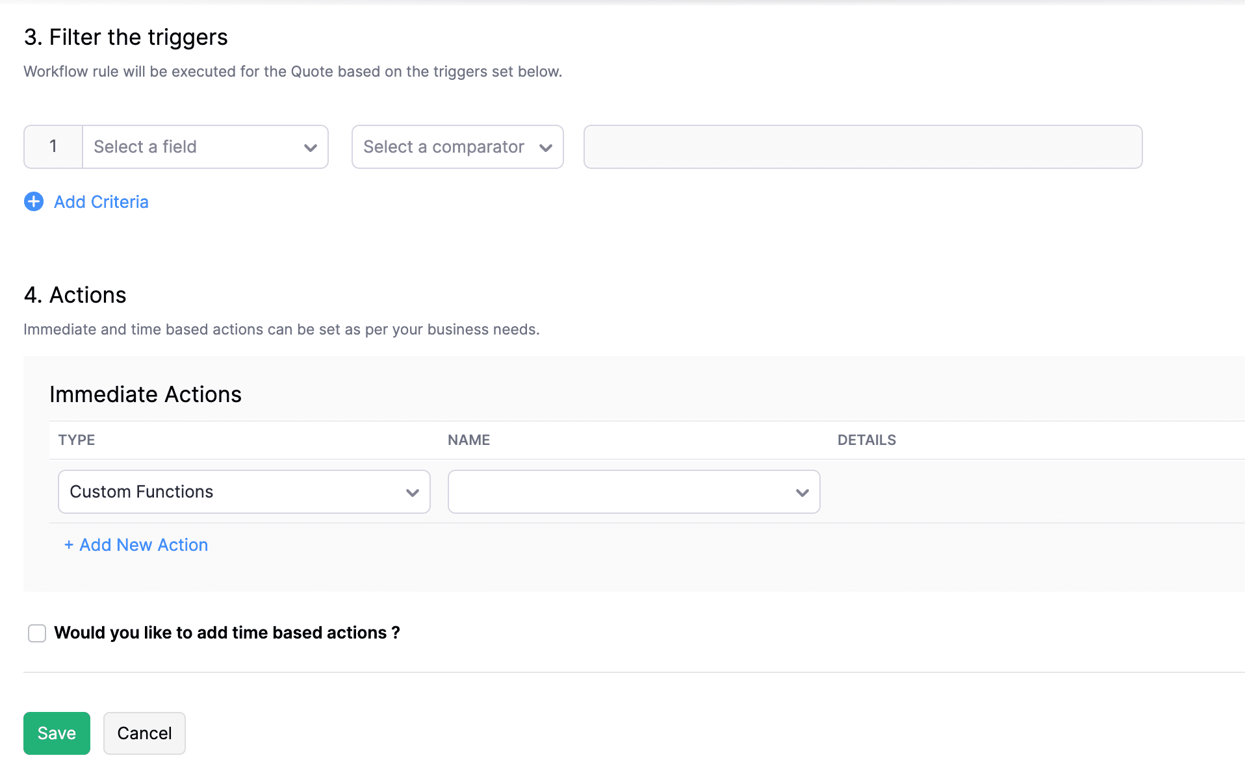Click the chevron arrow in Select a comparator

click(x=546, y=147)
